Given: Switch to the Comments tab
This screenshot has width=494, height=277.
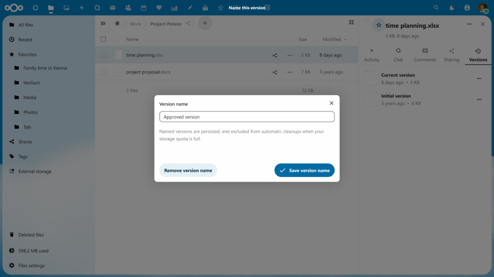Looking at the screenshot, I should tap(425, 54).
